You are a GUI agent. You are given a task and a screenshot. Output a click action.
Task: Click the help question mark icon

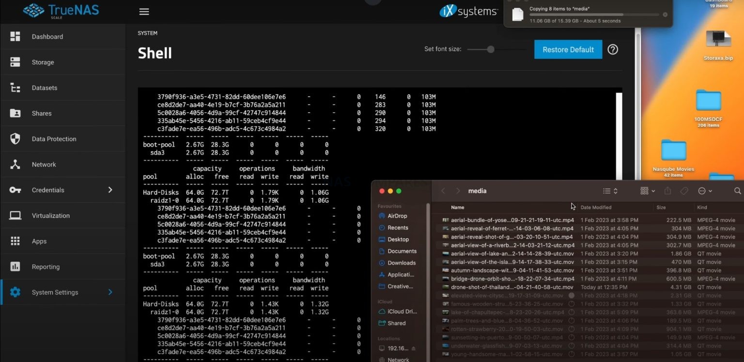[613, 49]
